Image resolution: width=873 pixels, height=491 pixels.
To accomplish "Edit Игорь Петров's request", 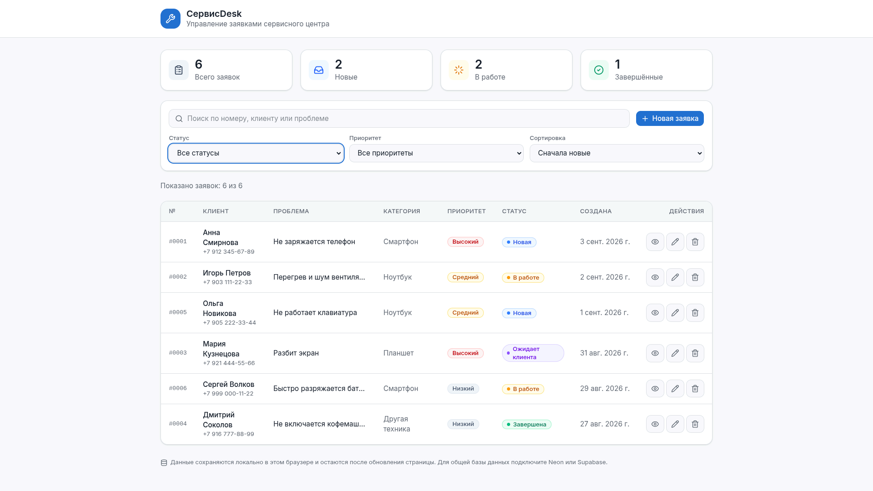I will (675, 277).
